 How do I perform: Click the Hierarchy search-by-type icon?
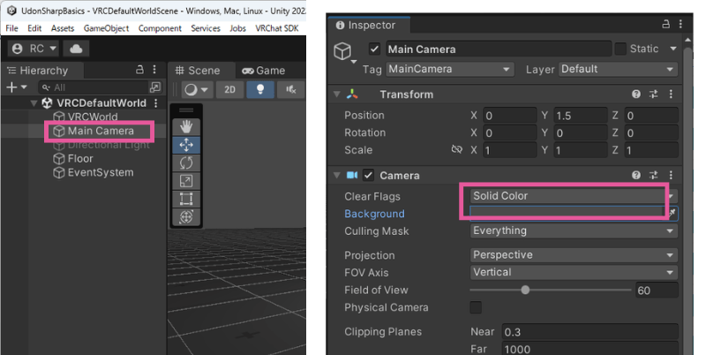(155, 87)
